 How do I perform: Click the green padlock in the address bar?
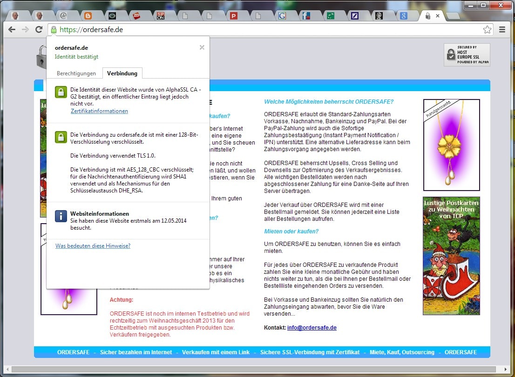point(54,29)
